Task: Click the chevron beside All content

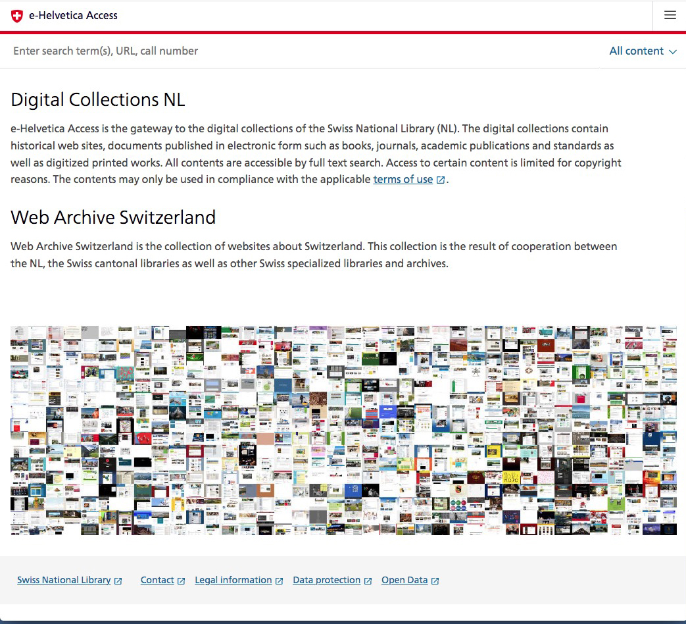Action: pos(672,52)
